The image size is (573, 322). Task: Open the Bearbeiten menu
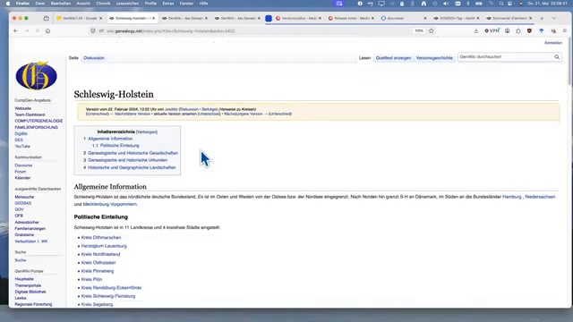coord(61,4)
